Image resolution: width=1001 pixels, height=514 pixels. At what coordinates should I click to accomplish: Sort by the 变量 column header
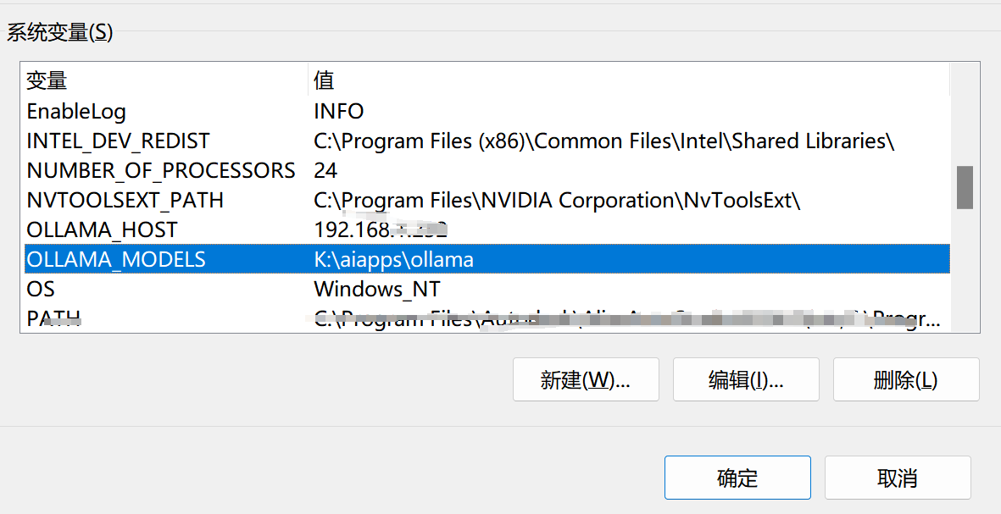[165, 80]
